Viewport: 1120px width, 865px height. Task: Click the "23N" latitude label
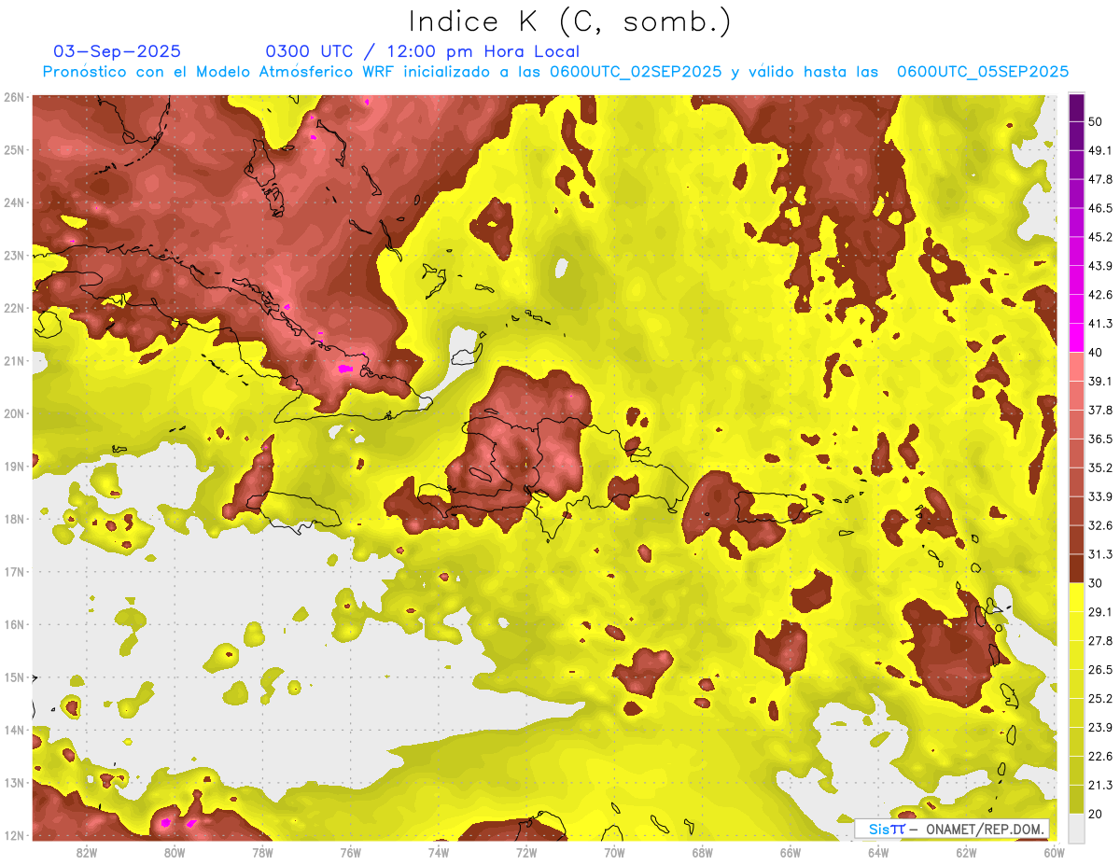(x=14, y=256)
